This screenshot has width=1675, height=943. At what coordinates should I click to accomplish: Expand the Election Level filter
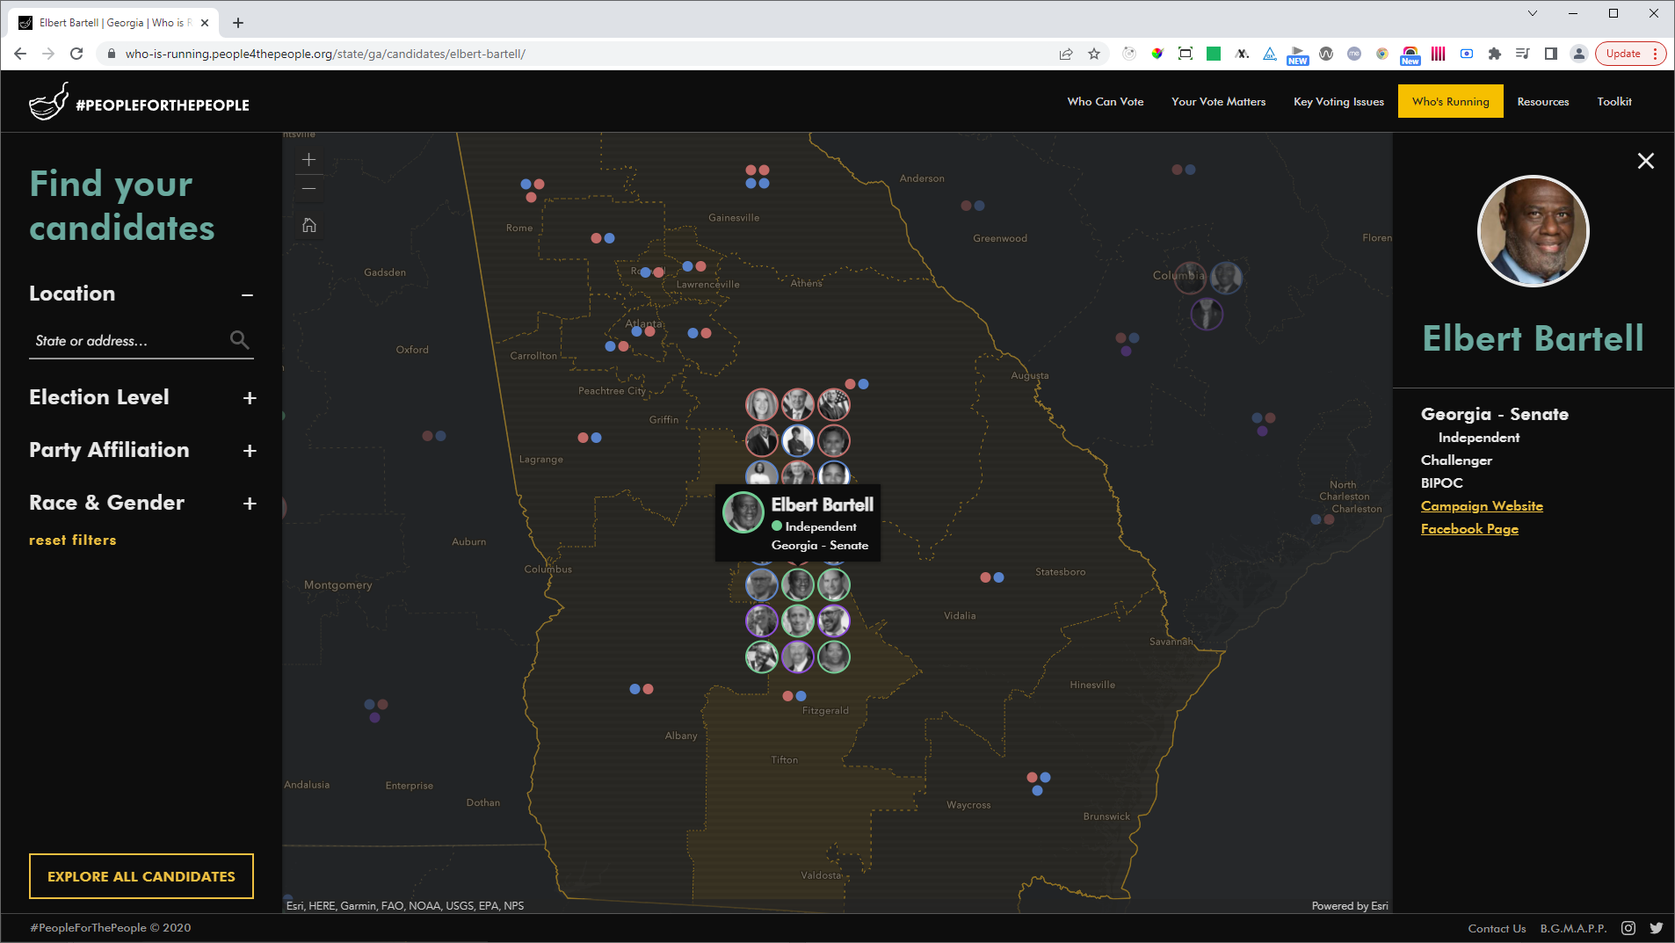click(250, 398)
